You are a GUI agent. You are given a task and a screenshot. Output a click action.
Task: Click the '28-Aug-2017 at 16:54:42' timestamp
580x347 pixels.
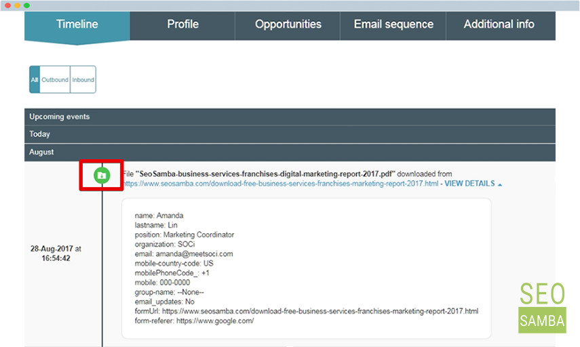pyautogui.click(x=56, y=253)
